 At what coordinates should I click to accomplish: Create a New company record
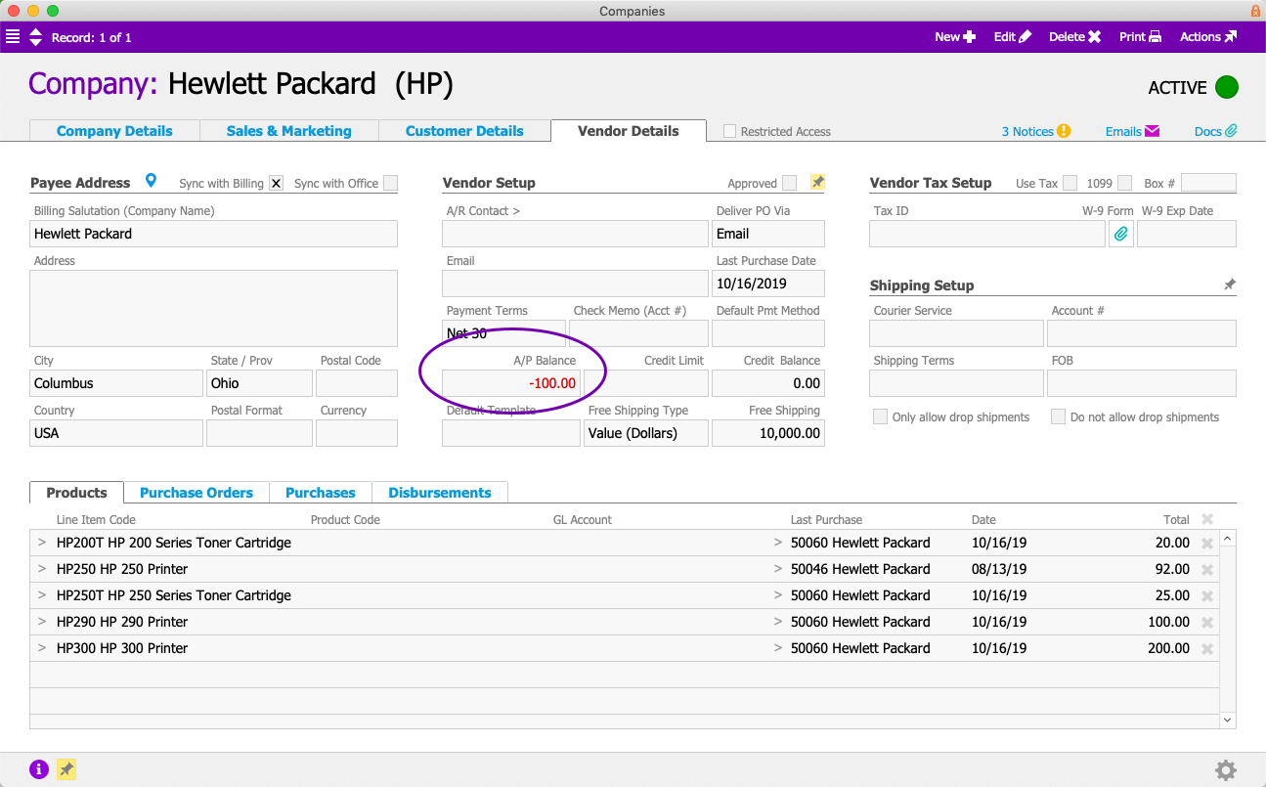point(955,37)
